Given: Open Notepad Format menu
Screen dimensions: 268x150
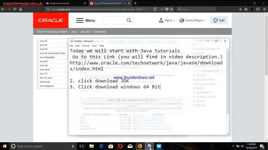Looking at the screenshot, I should (x=85, y=46).
